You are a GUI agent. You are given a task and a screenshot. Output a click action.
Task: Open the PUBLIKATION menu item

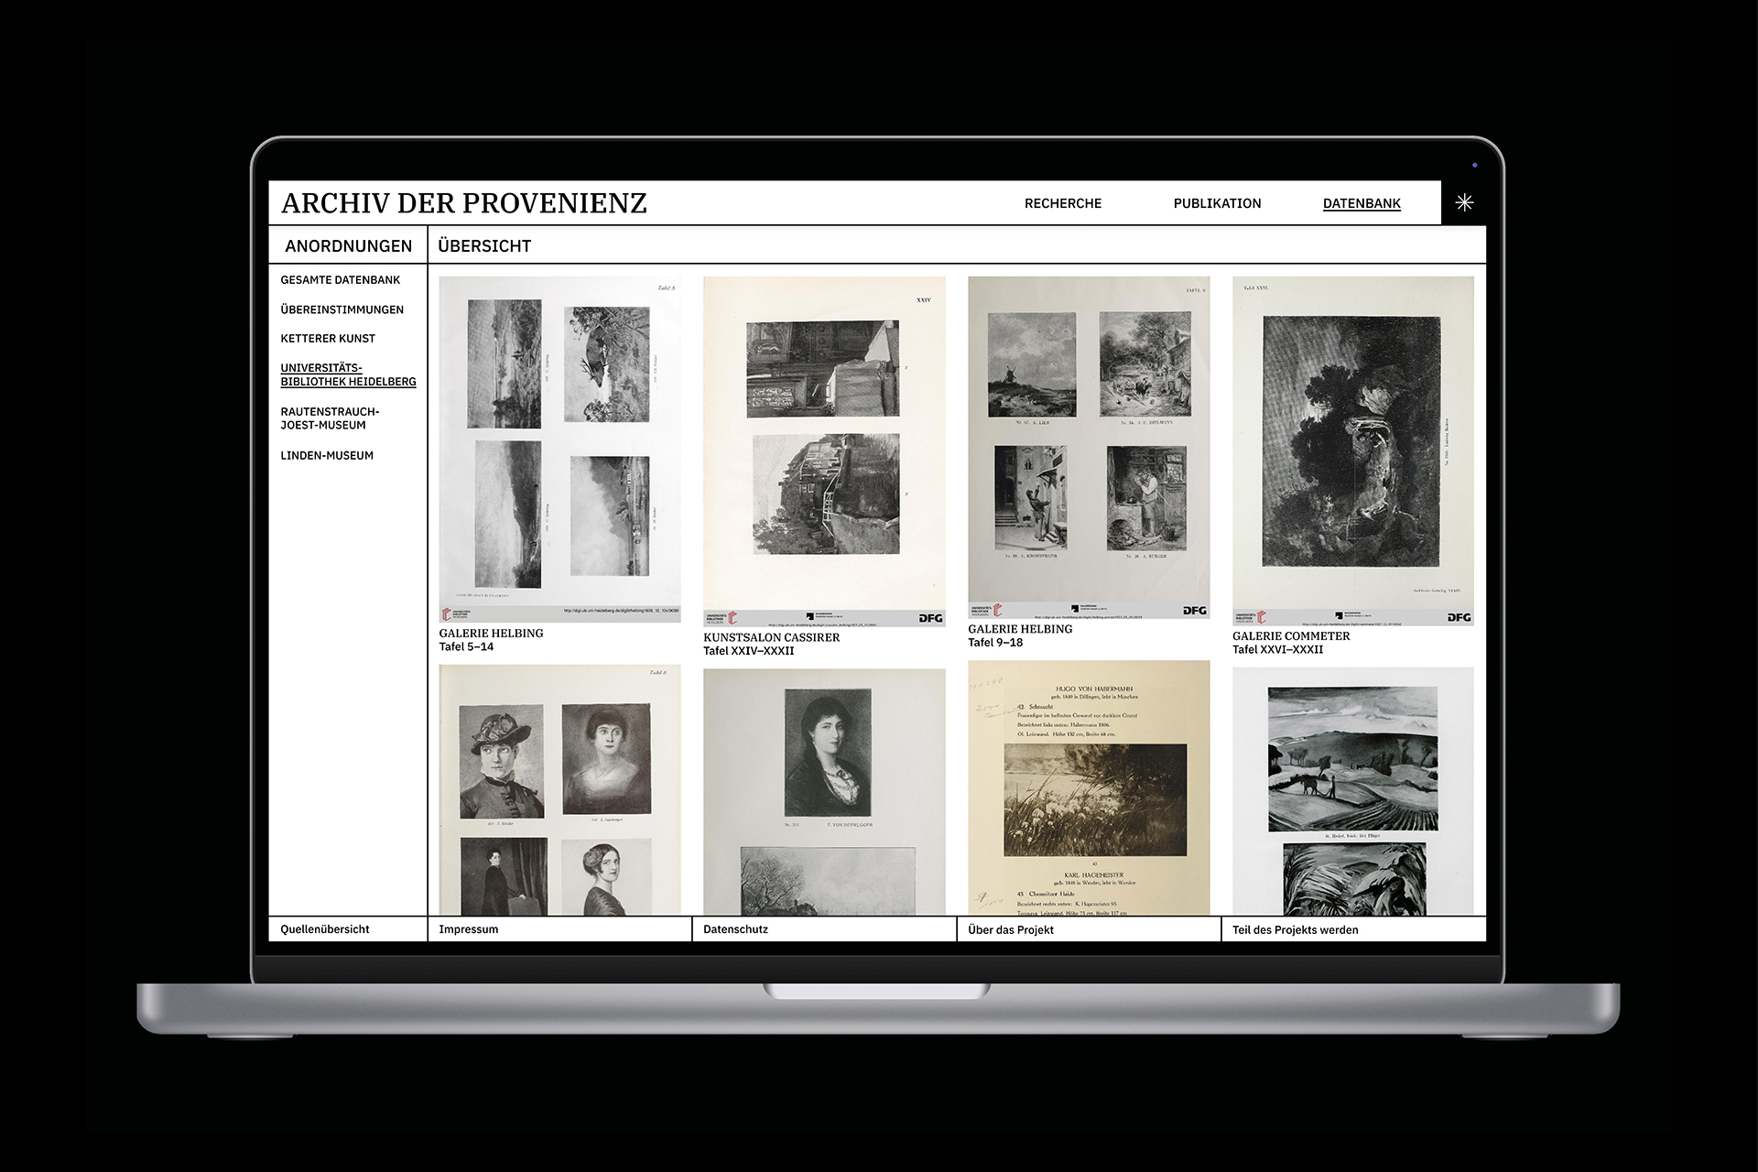[1217, 203]
